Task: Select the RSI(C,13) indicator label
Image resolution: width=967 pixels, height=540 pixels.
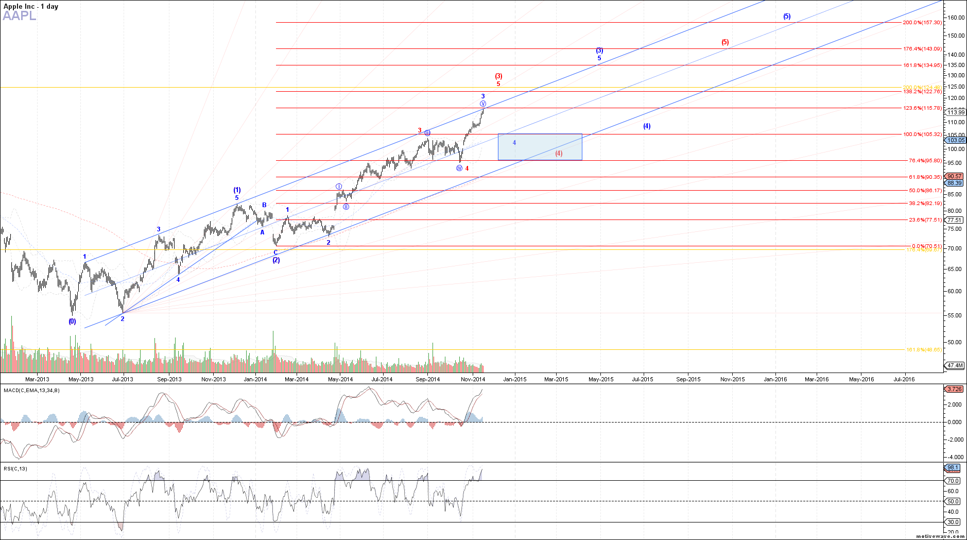Action: 15,468
